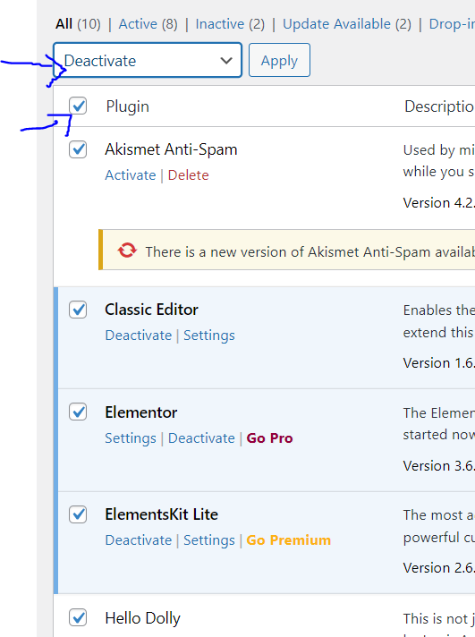Uncheck the Akismet Anti-Spam checkbox
This screenshot has height=637, width=475.
pyautogui.click(x=78, y=149)
